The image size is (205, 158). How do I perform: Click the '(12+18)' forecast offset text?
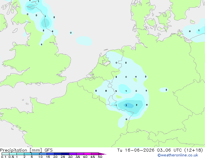tap(193, 150)
